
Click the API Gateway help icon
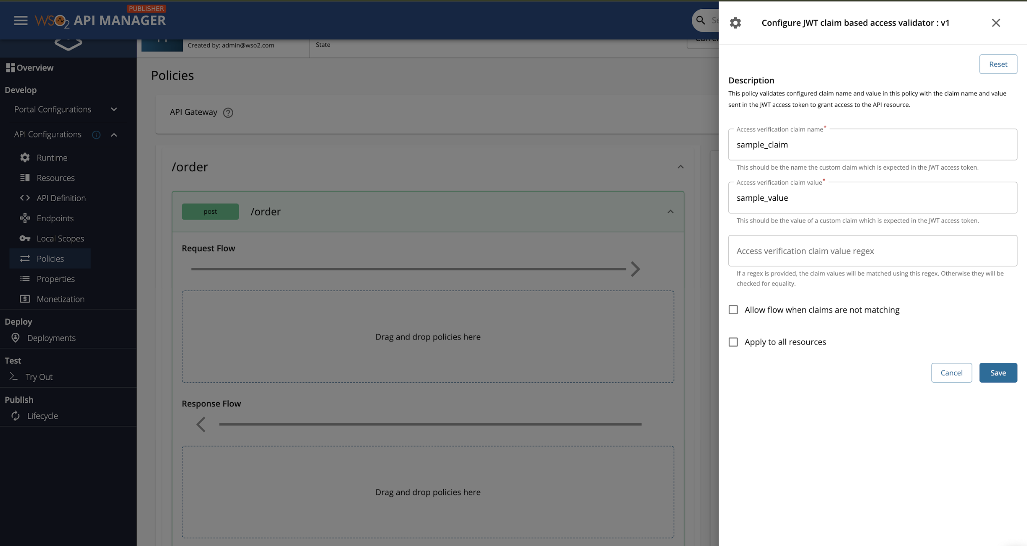[228, 112]
